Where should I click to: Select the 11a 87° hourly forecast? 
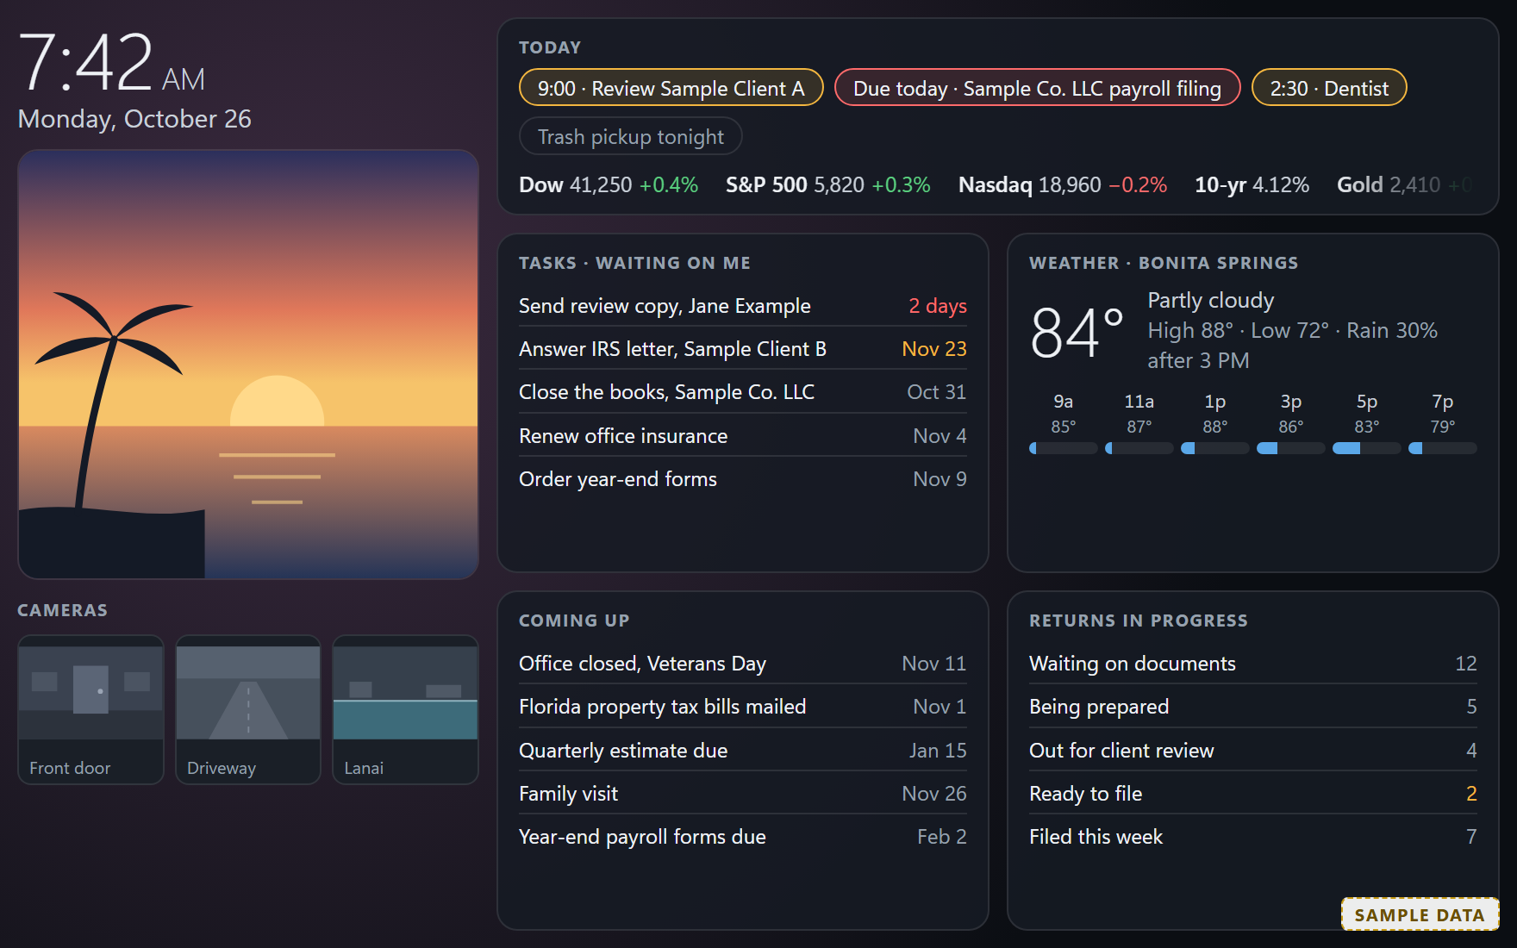pyautogui.click(x=1139, y=422)
